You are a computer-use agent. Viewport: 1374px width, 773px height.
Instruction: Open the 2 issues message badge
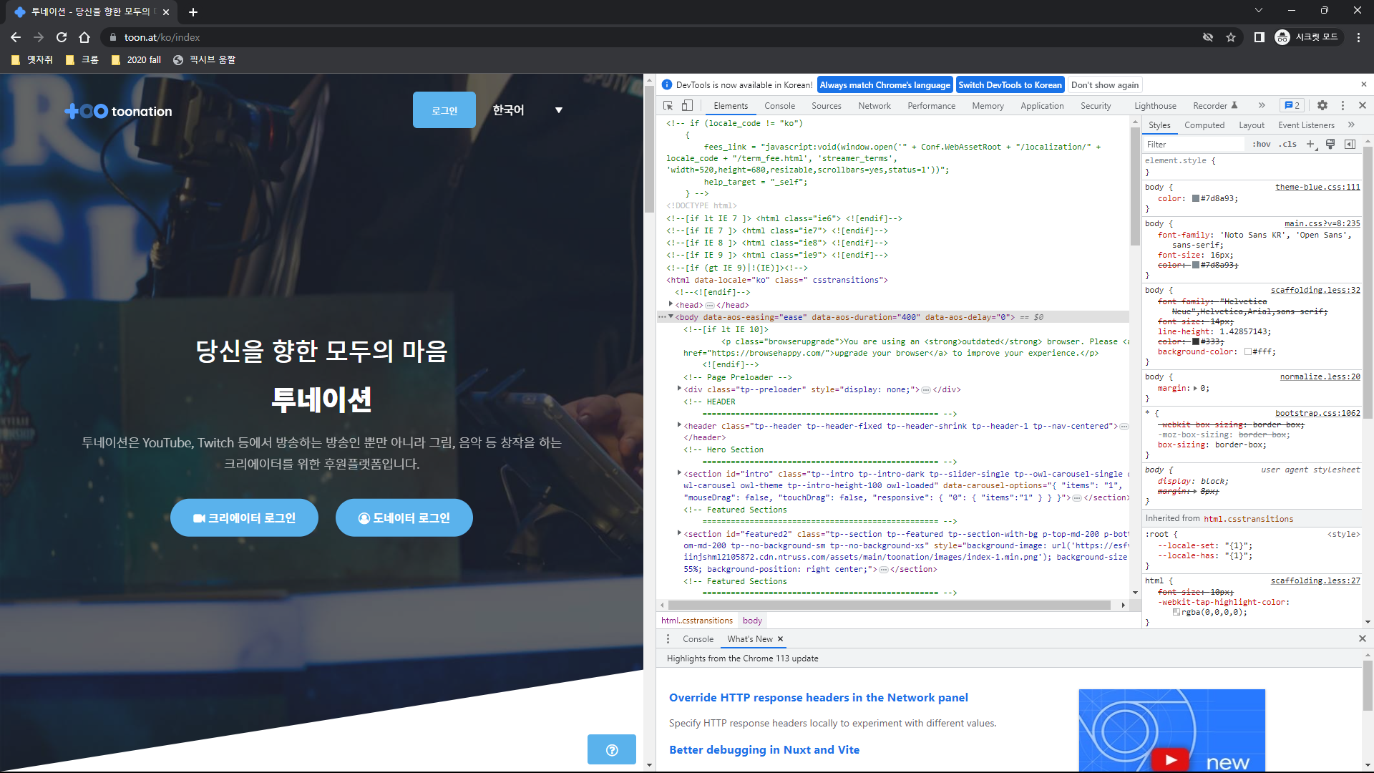(x=1292, y=105)
